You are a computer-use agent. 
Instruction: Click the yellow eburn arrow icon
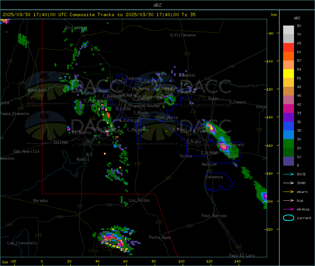tap(288, 192)
